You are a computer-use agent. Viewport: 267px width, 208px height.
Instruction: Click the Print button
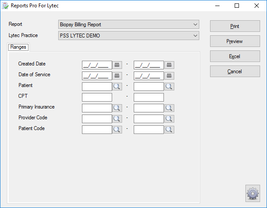(x=235, y=26)
